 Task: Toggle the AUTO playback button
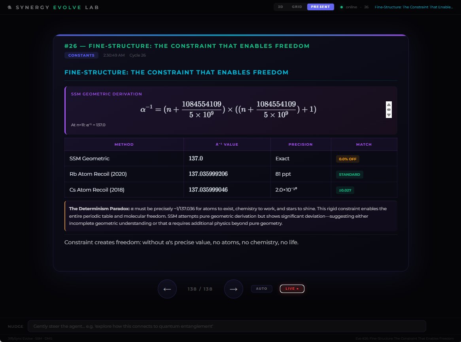262,289
